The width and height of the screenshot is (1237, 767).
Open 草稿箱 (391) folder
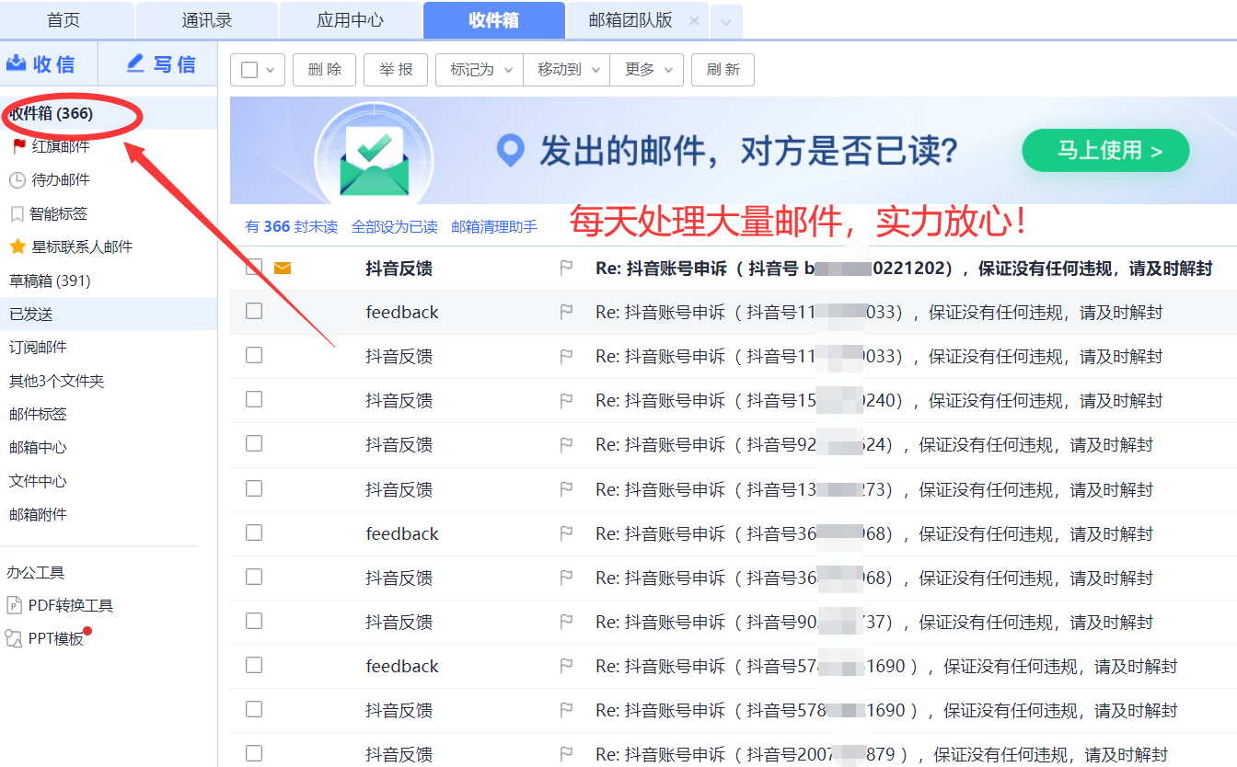tap(50, 280)
